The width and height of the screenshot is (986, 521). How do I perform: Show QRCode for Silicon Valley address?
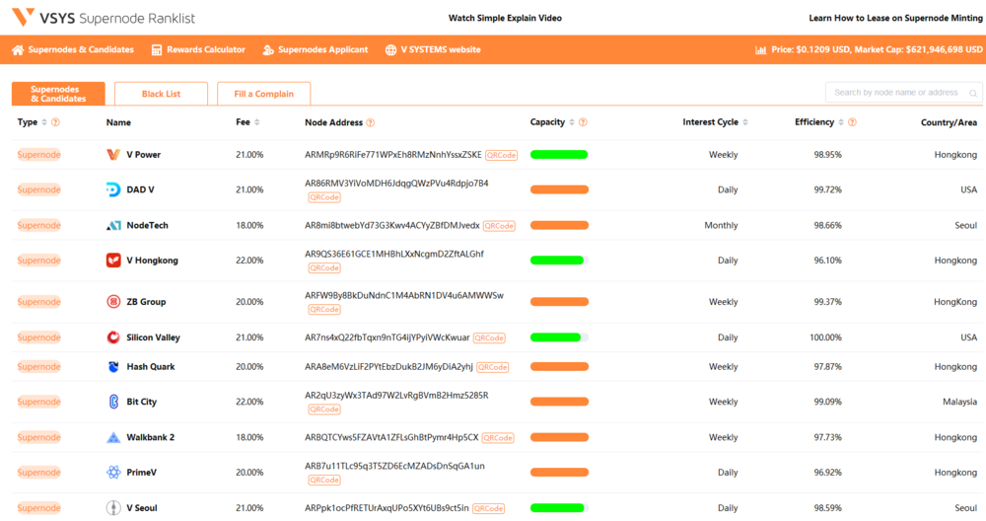click(489, 337)
